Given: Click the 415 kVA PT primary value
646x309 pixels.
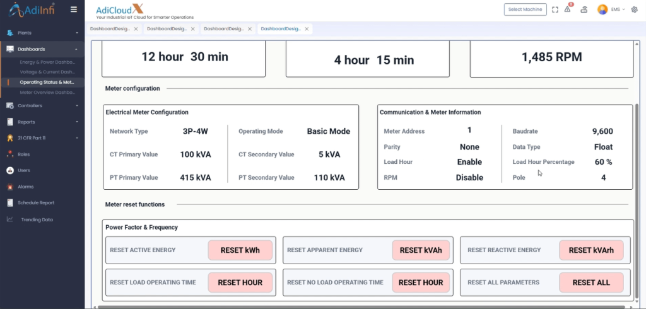Looking at the screenshot, I should 196,178.
